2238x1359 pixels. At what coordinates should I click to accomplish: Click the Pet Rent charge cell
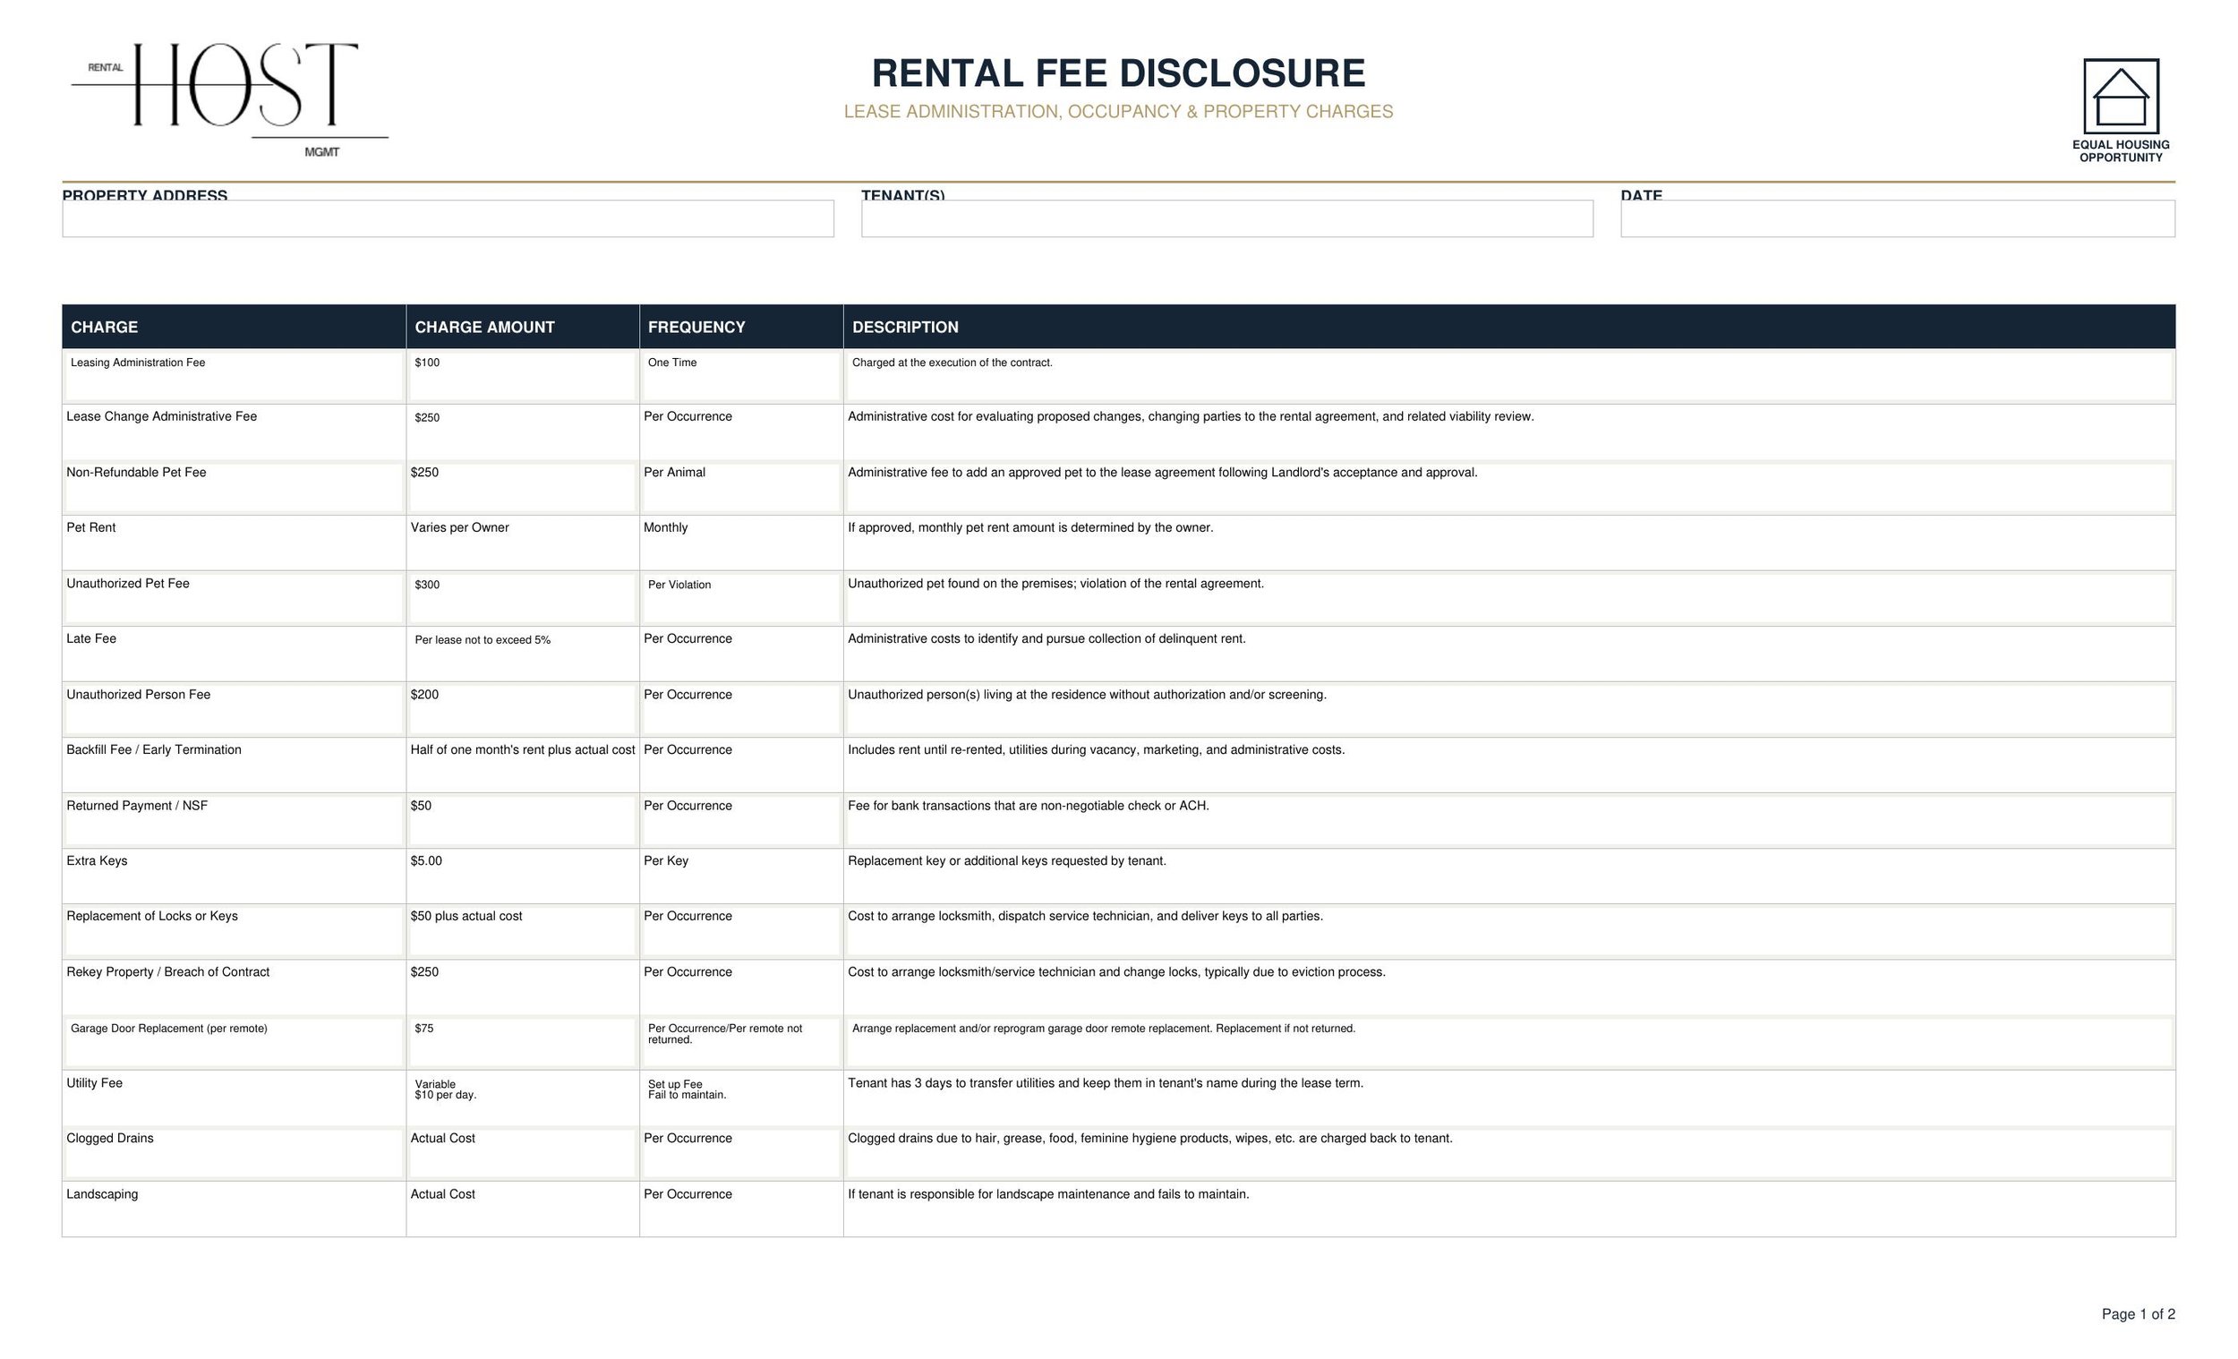(x=235, y=543)
